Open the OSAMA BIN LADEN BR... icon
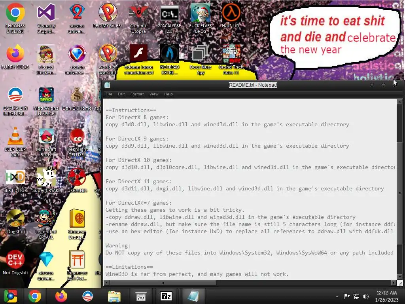405x304 pixels. [x=15, y=101]
